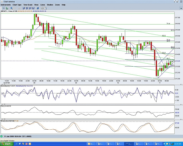This screenshot has height=146, width=183.
Task: Click the active 'C...' taskbar button
Action: coord(129,144)
